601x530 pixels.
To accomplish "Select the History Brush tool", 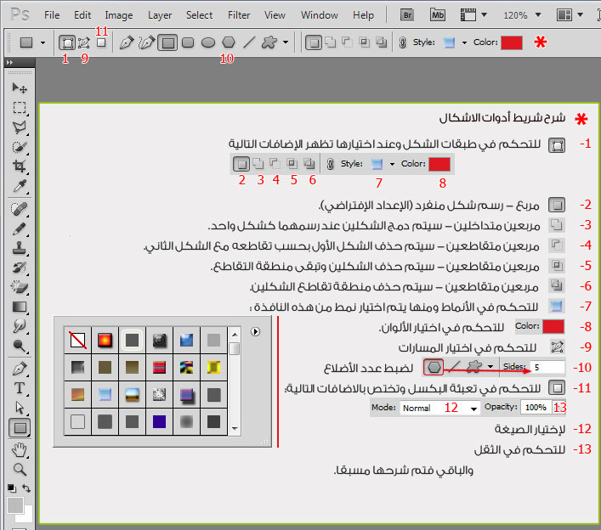I will click(x=20, y=268).
